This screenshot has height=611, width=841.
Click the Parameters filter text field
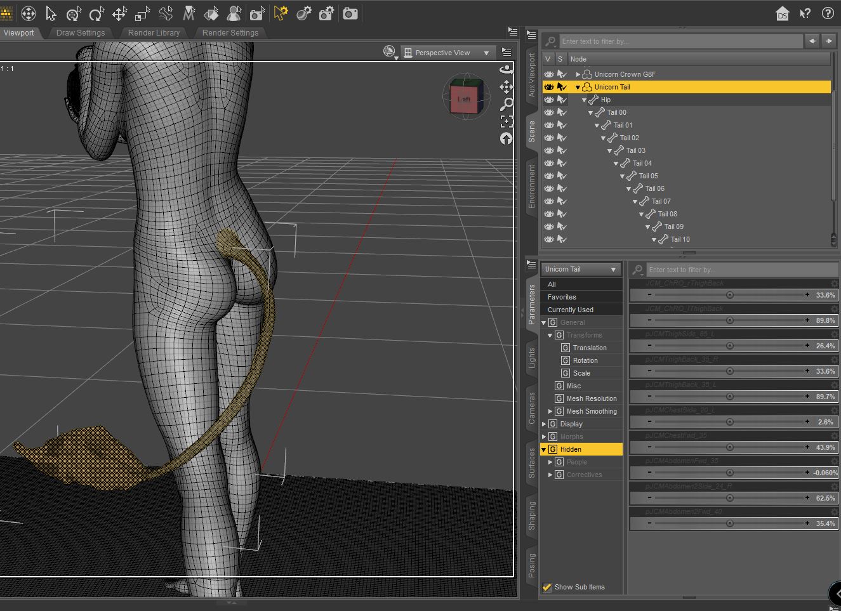click(741, 270)
